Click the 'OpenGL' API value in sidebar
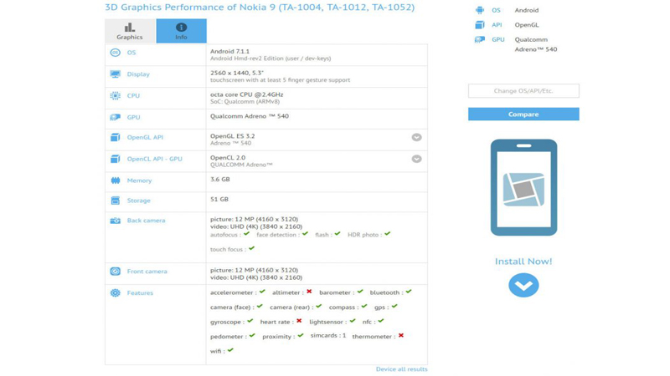Viewport: 670px width, 376px height. point(527,25)
